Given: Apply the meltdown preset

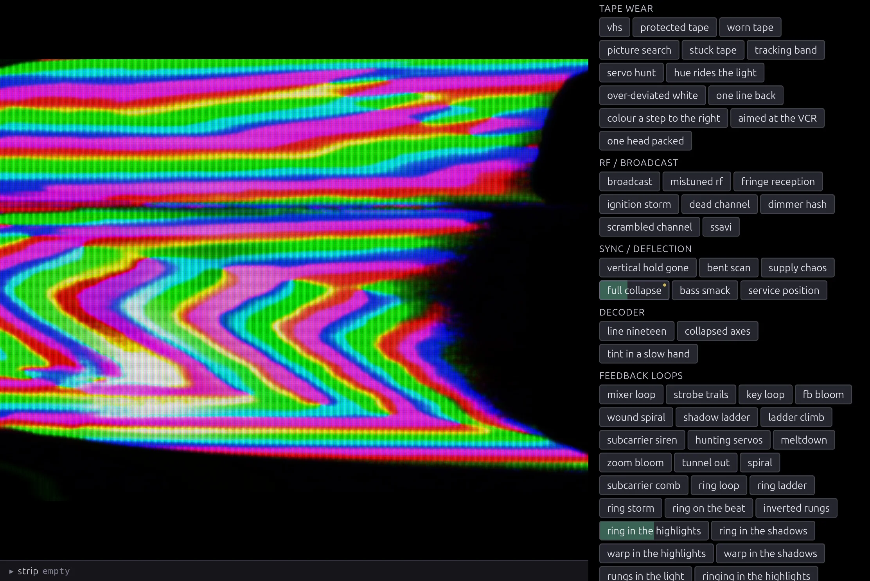Looking at the screenshot, I should coord(804,440).
